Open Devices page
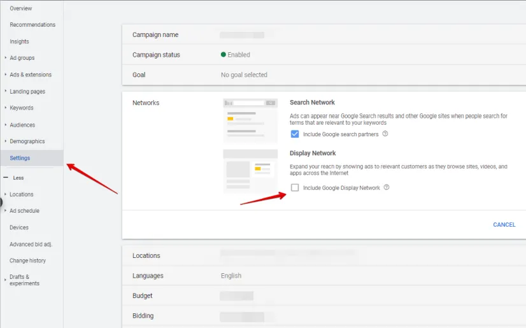This screenshot has height=328, width=526. pyautogui.click(x=19, y=227)
